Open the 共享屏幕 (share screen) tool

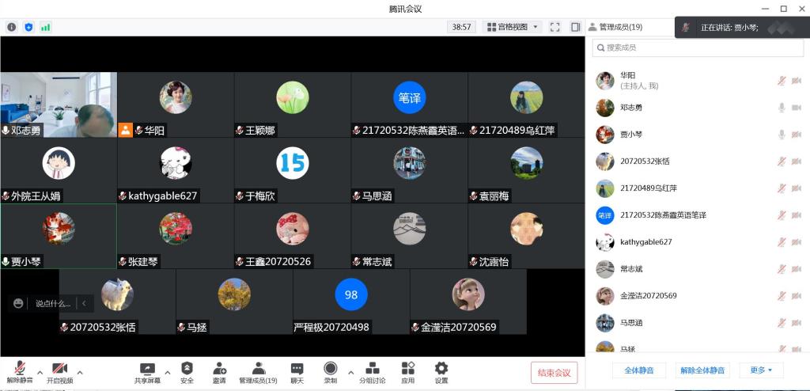coord(147,372)
